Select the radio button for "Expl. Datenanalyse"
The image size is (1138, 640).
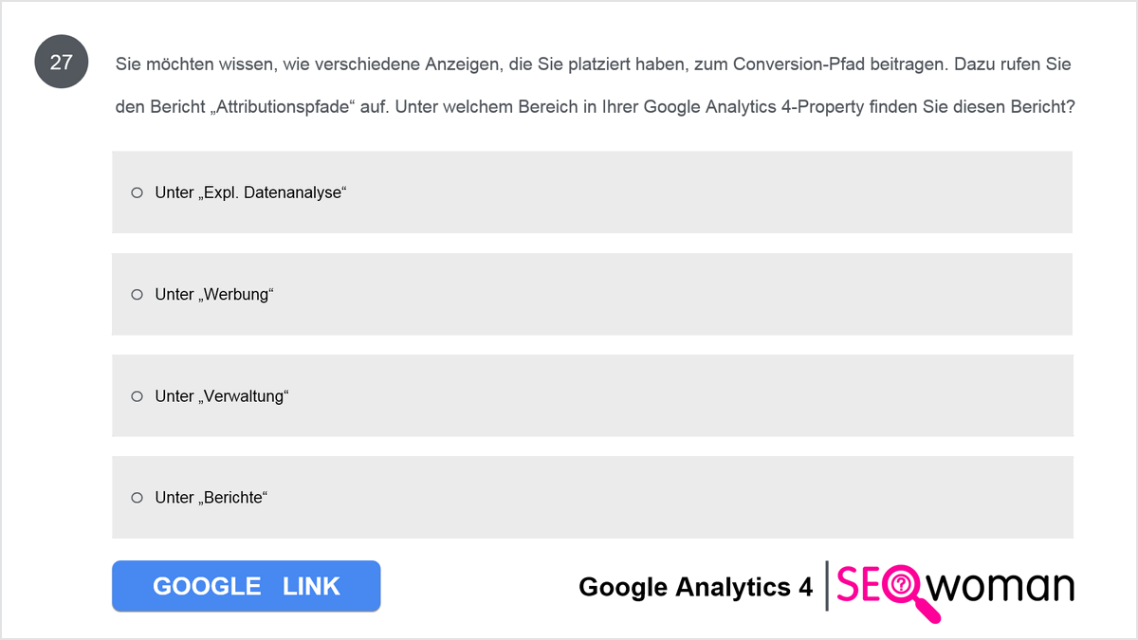(137, 192)
